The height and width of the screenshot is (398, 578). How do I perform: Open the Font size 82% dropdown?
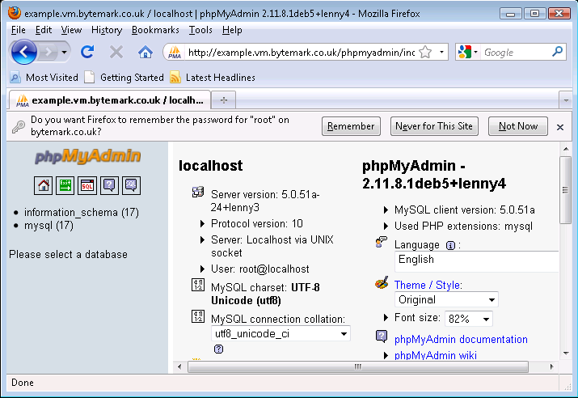pyautogui.click(x=469, y=319)
